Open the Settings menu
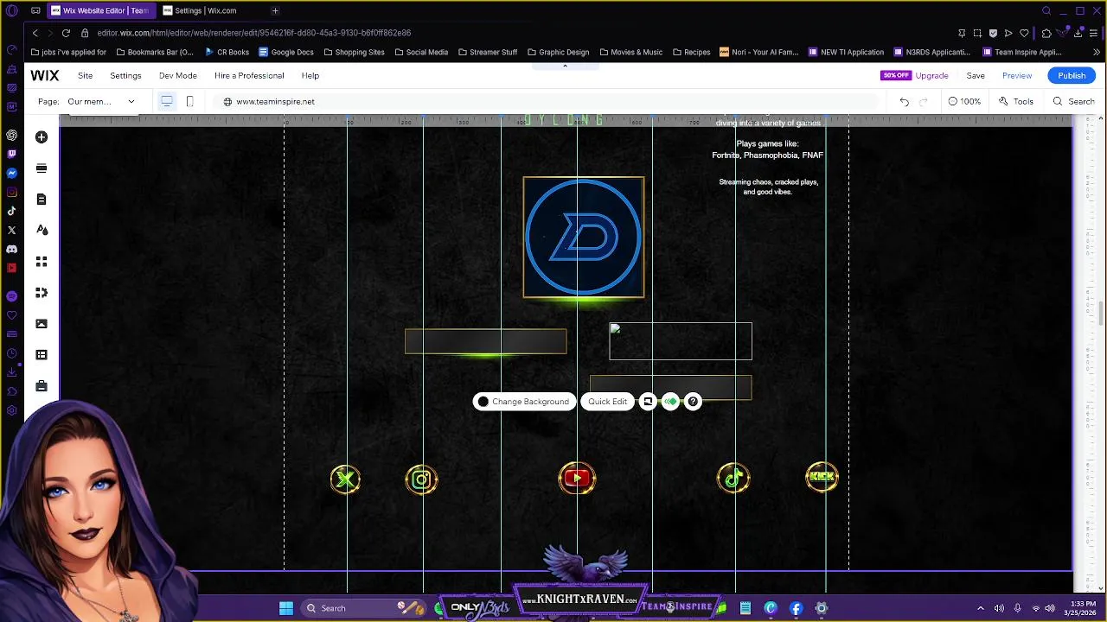The image size is (1107, 622). [x=125, y=76]
